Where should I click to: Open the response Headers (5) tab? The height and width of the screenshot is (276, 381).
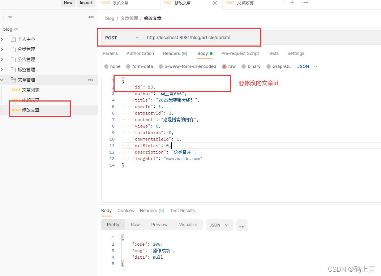pyautogui.click(x=152, y=211)
